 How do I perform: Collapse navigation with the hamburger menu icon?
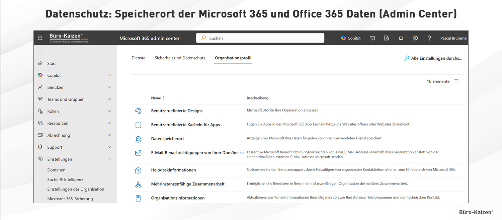click(40, 51)
